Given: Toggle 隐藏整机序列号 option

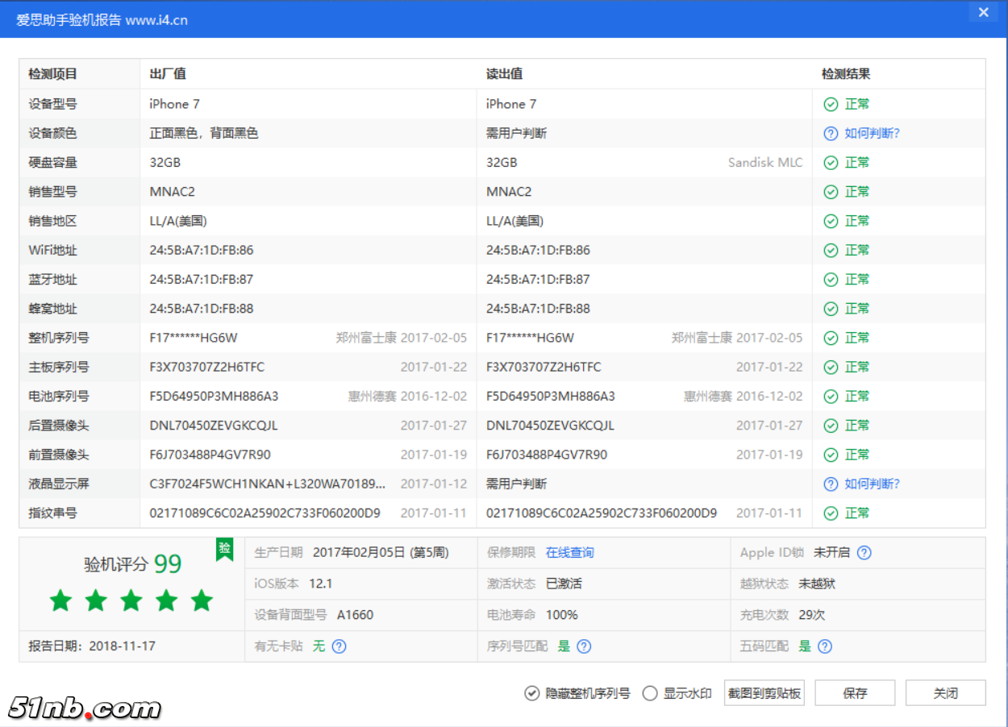Looking at the screenshot, I should (531, 693).
